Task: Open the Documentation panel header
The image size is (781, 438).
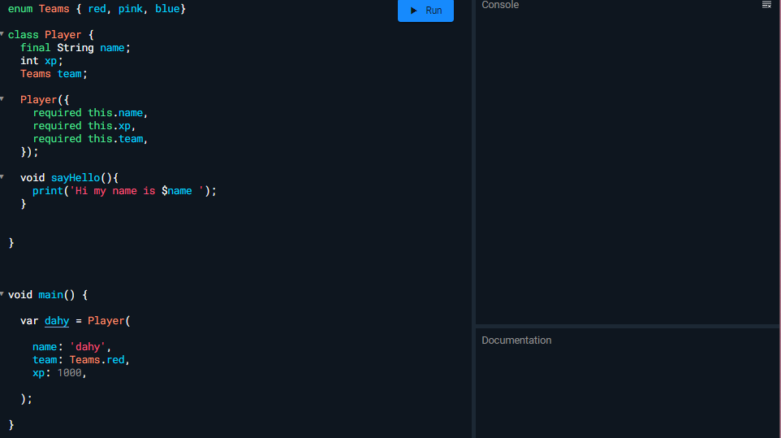Action: (x=516, y=340)
